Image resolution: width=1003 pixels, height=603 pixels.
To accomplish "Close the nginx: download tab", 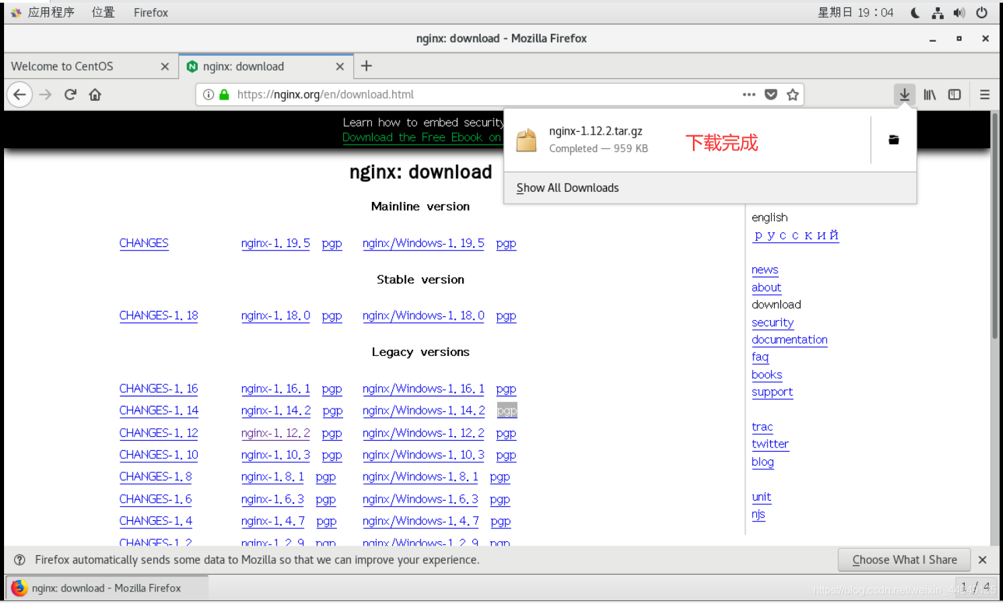I will pos(340,67).
